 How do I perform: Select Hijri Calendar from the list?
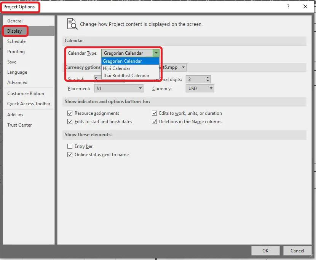pos(117,68)
